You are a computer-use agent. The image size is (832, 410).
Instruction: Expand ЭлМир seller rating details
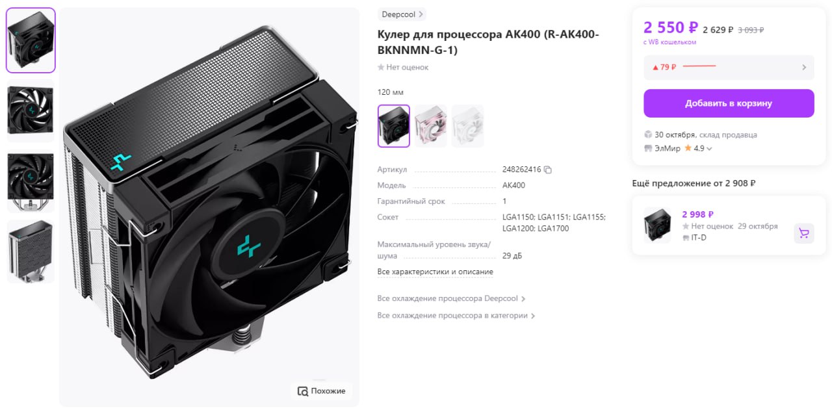709,149
